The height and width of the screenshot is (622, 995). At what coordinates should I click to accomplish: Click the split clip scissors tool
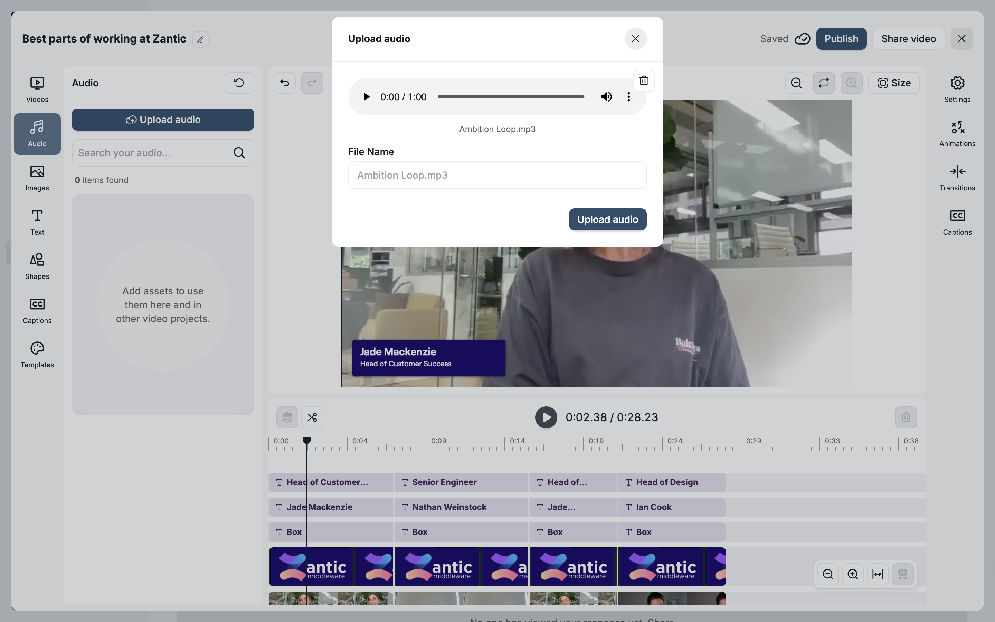[312, 417]
